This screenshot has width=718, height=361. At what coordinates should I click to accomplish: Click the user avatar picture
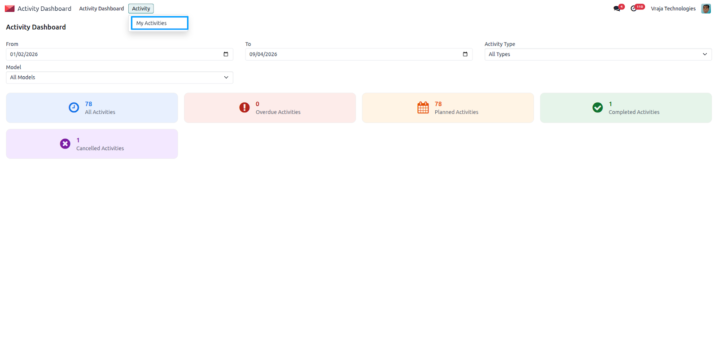pos(706,9)
